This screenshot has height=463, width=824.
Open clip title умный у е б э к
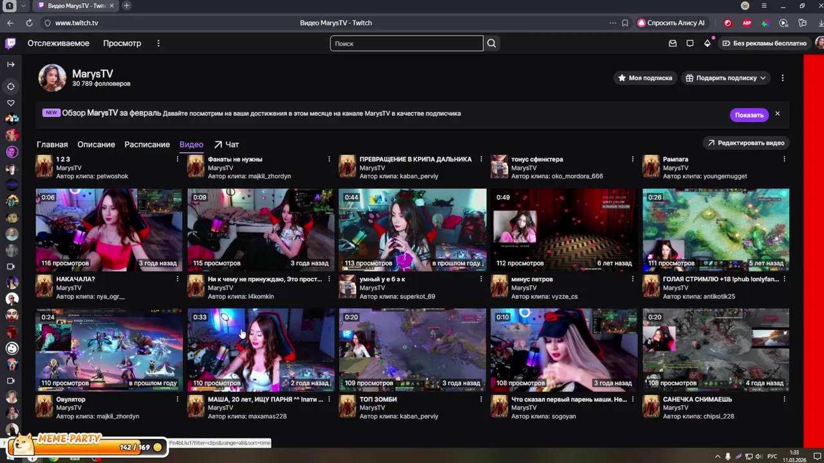tap(382, 279)
